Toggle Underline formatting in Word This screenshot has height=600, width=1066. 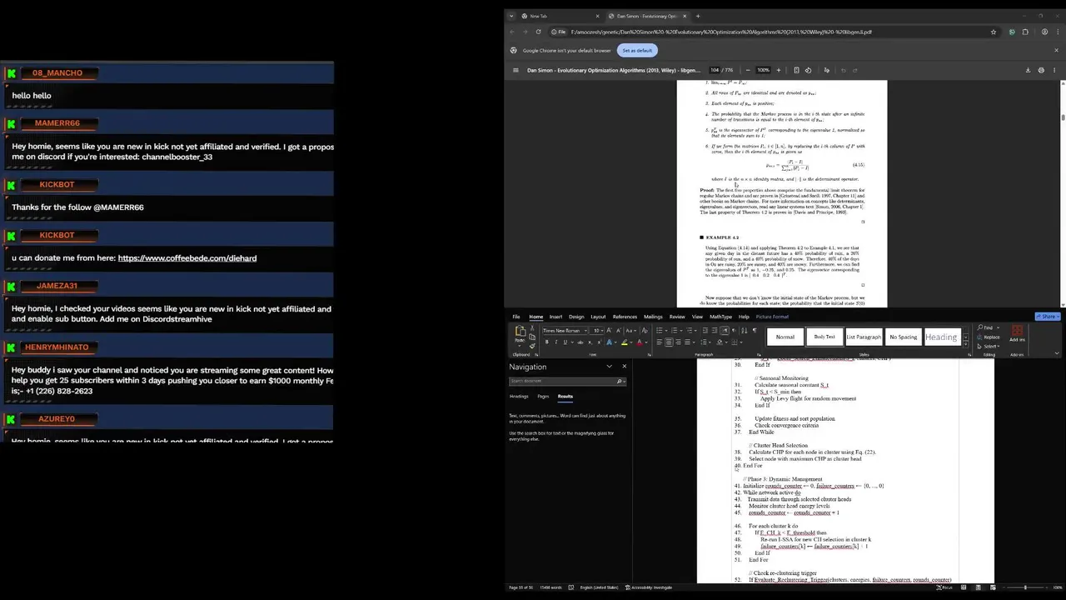(x=565, y=342)
